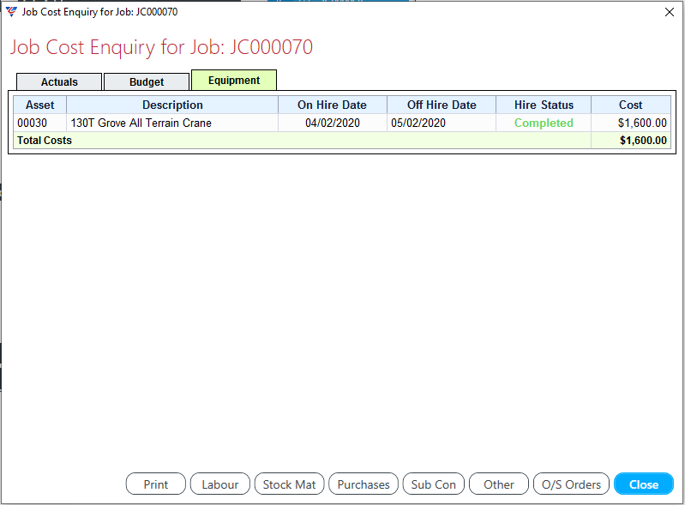Click the app icon in title bar
The height and width of the screenshot is (505, 685).
coord(11,12)
